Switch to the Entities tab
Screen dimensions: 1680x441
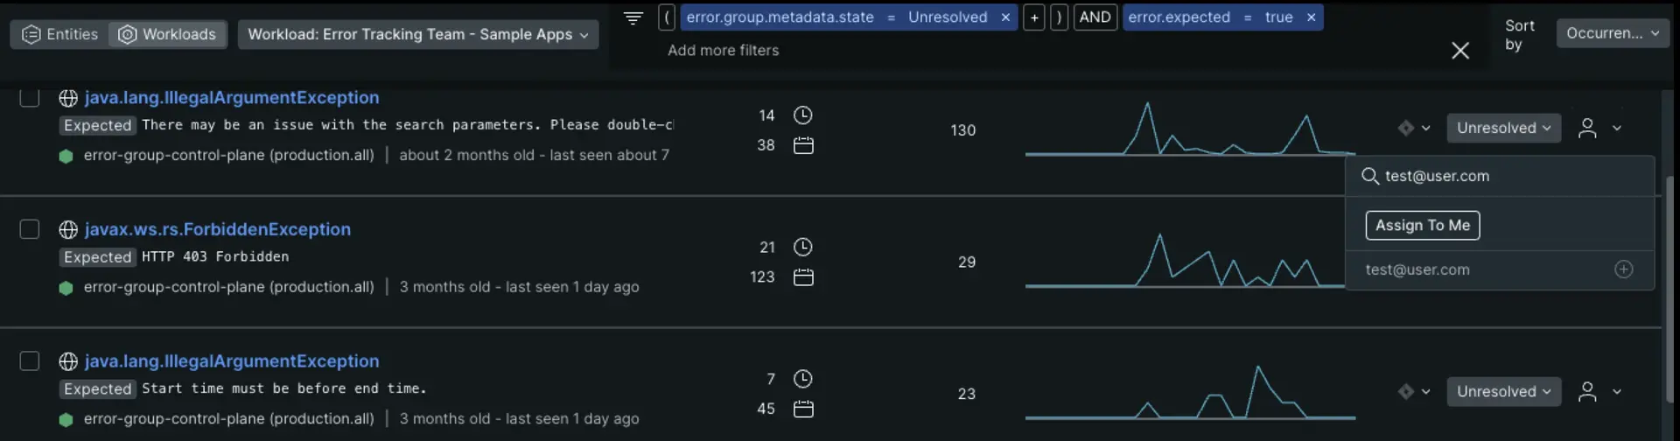(59, 34)
